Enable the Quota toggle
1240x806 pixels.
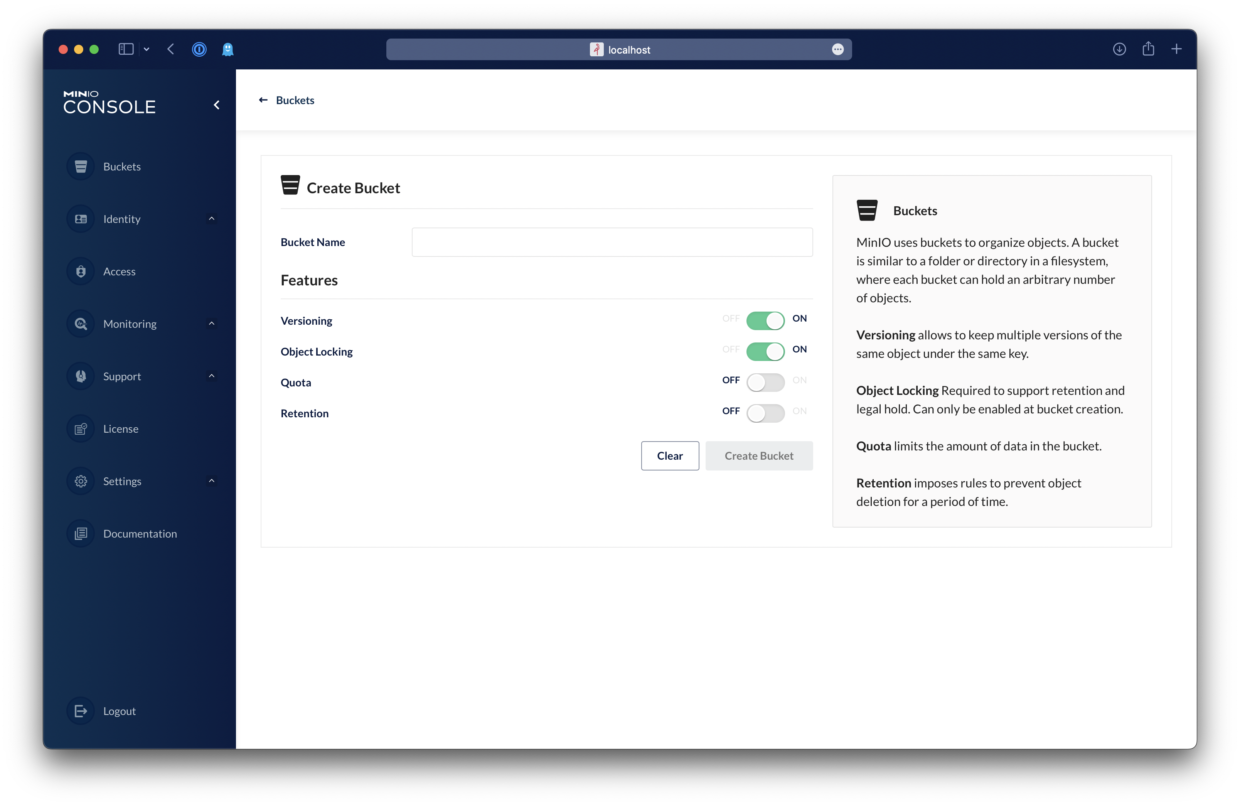pyautogui.click(x=765, y=383)
